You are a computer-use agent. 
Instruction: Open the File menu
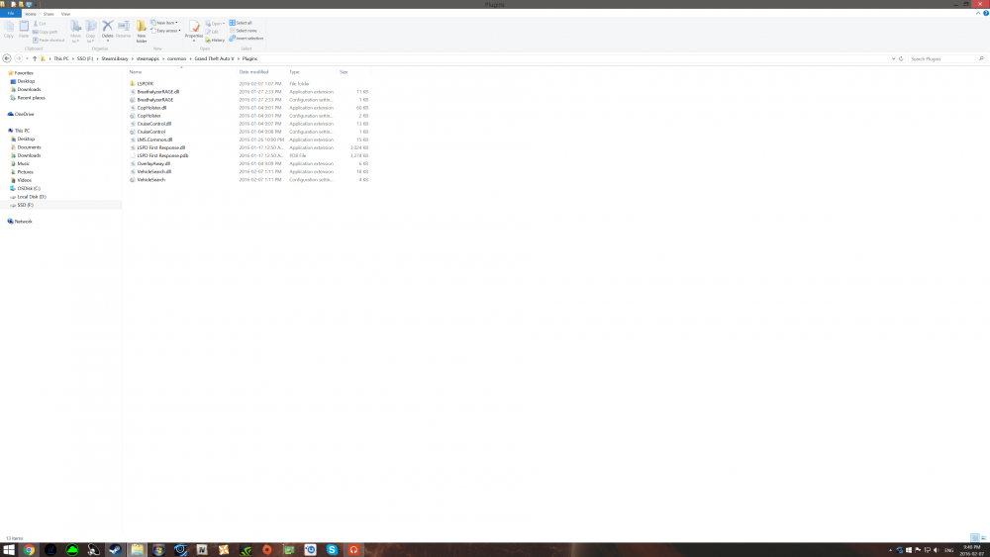(x=11, y=13)
